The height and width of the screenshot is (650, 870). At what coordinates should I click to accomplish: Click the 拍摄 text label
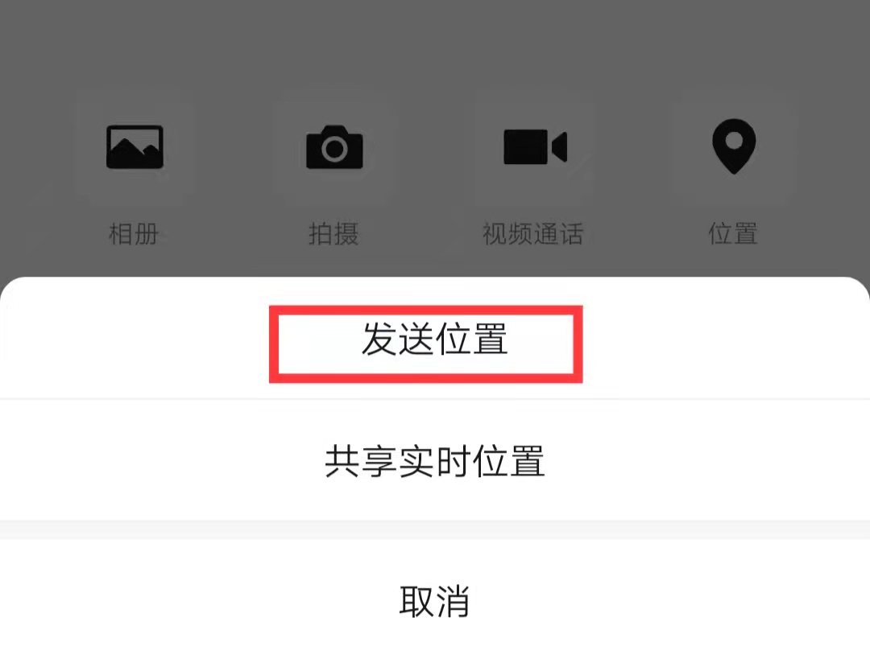tap(333, 234)
